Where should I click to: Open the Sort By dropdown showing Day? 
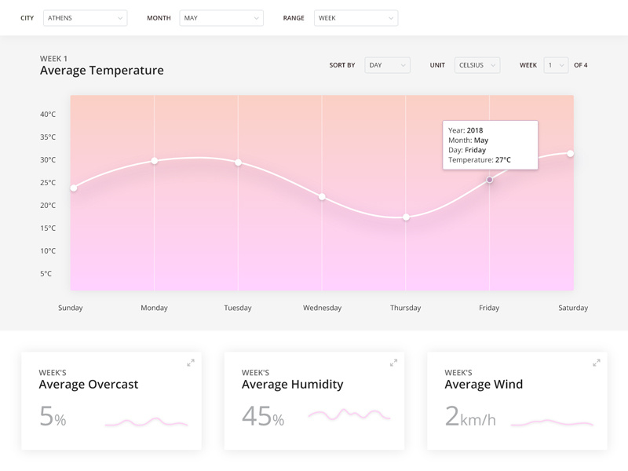point(386,65)
